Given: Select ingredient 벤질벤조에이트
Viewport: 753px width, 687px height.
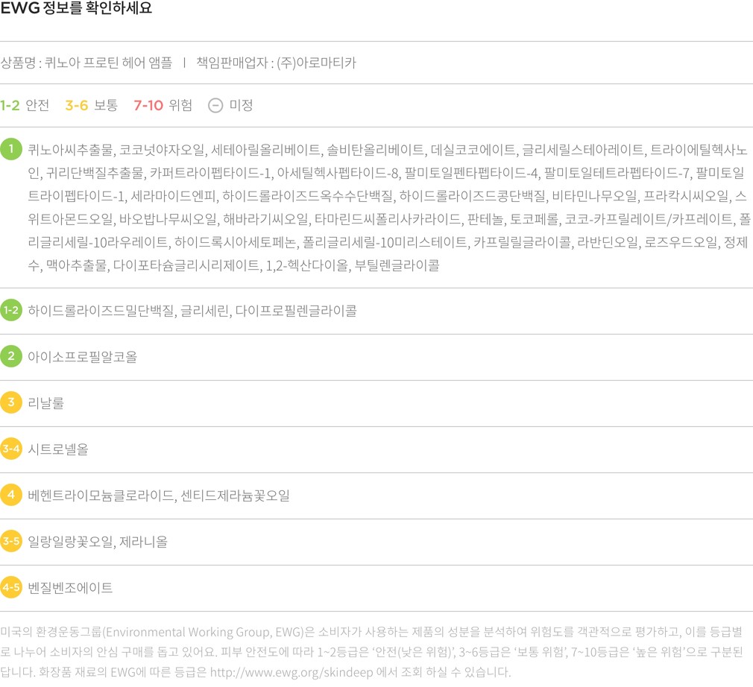Looking at the screenshot, I should (70, 588).
